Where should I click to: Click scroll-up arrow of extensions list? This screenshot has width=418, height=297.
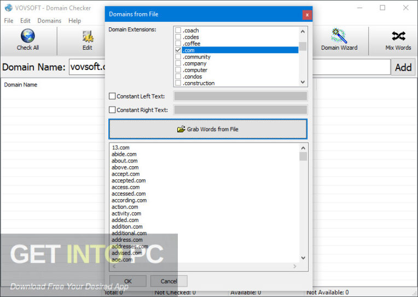[x=303, y=32]
